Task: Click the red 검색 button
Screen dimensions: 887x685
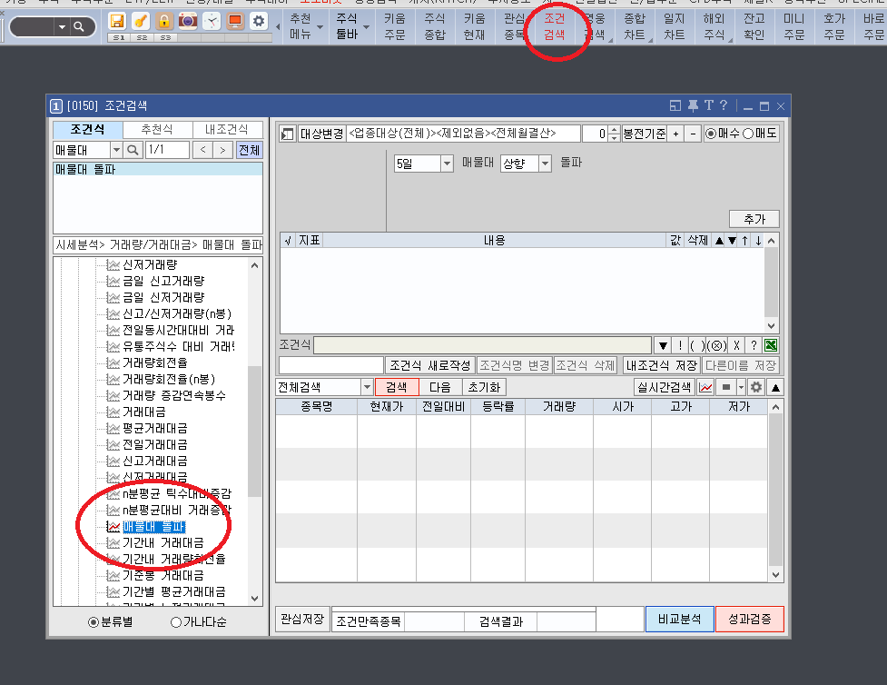Action: (397, 387)
